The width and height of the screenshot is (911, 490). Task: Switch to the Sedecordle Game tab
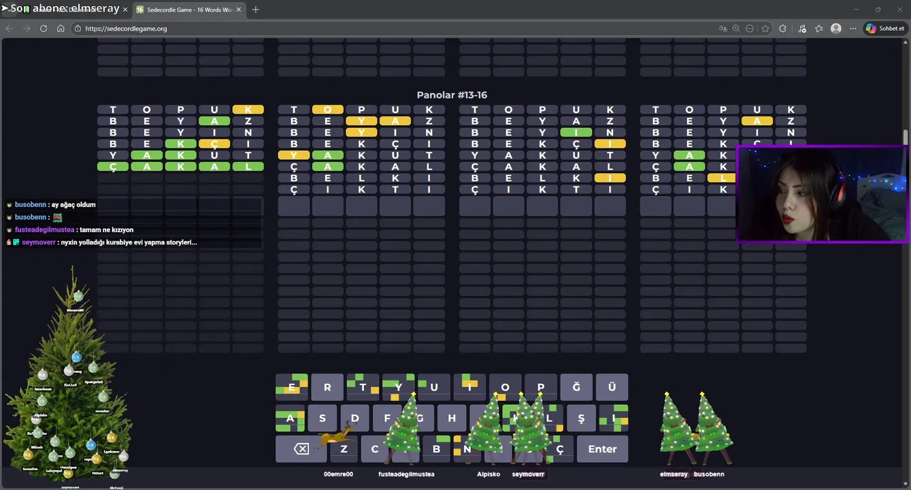pyautogui.click(x=188, y=10)
